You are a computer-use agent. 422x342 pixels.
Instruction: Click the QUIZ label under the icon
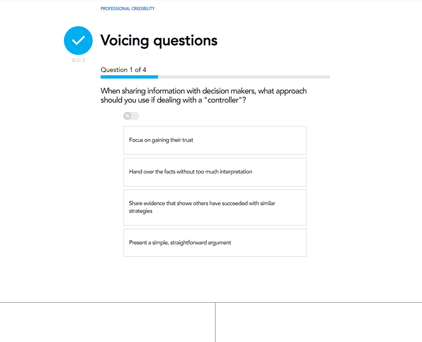coord(78,60)
